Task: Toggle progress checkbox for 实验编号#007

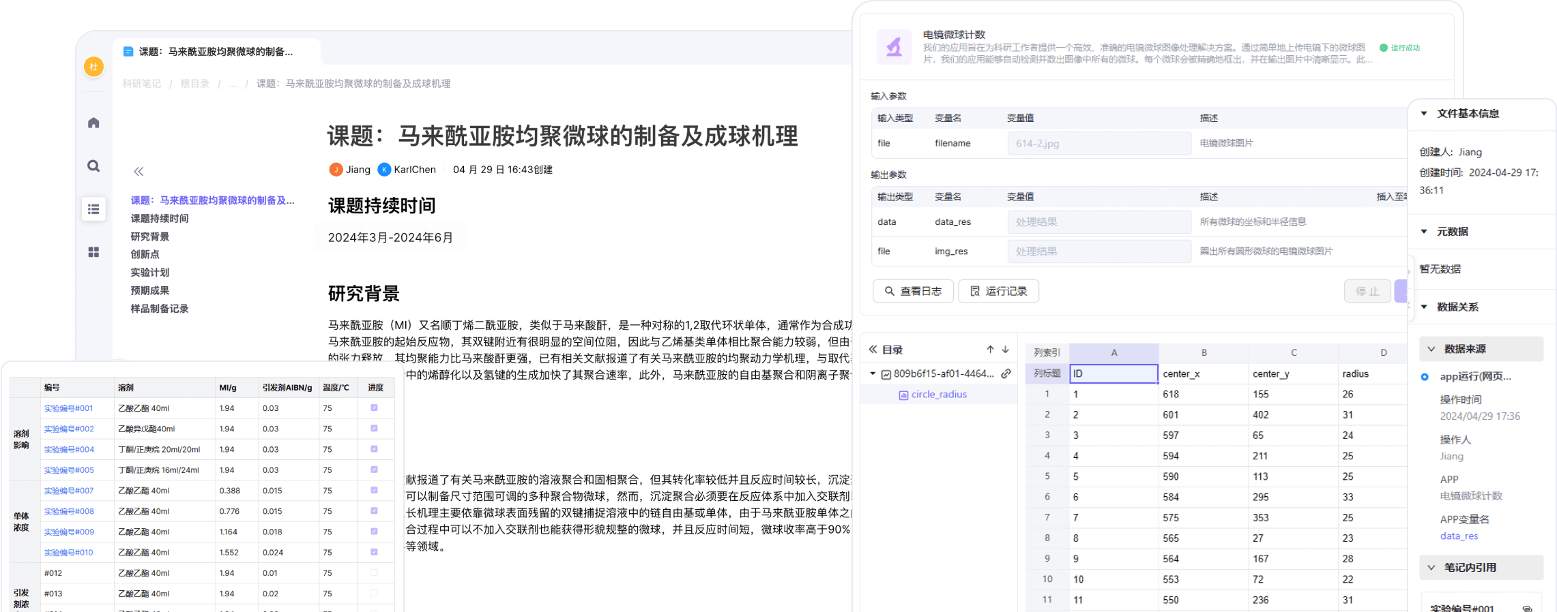Action: [x=374, y=491]
